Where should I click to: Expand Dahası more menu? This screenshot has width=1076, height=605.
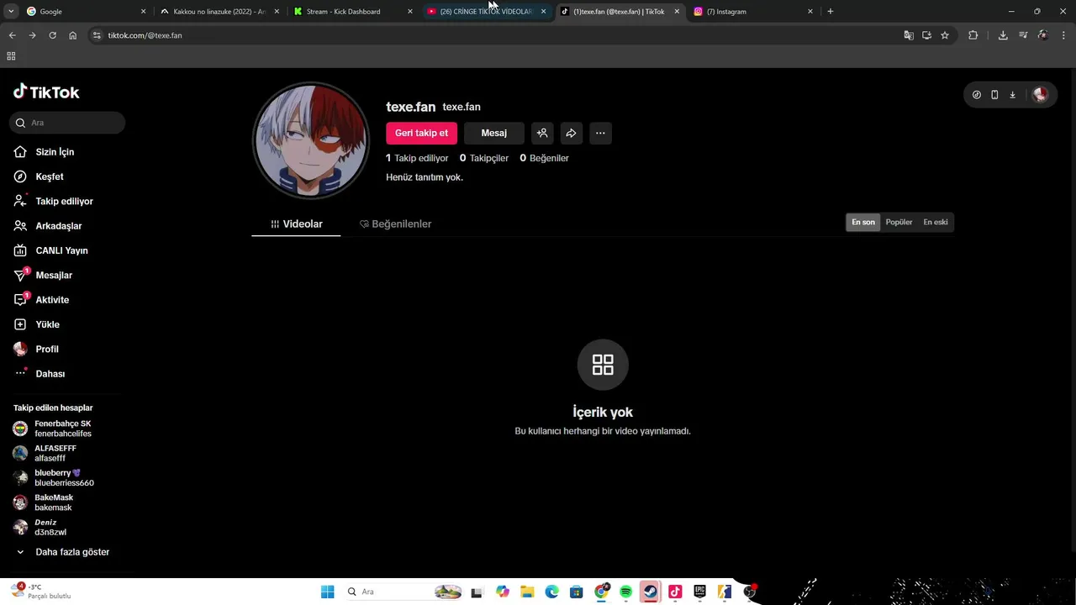(50, 374)
